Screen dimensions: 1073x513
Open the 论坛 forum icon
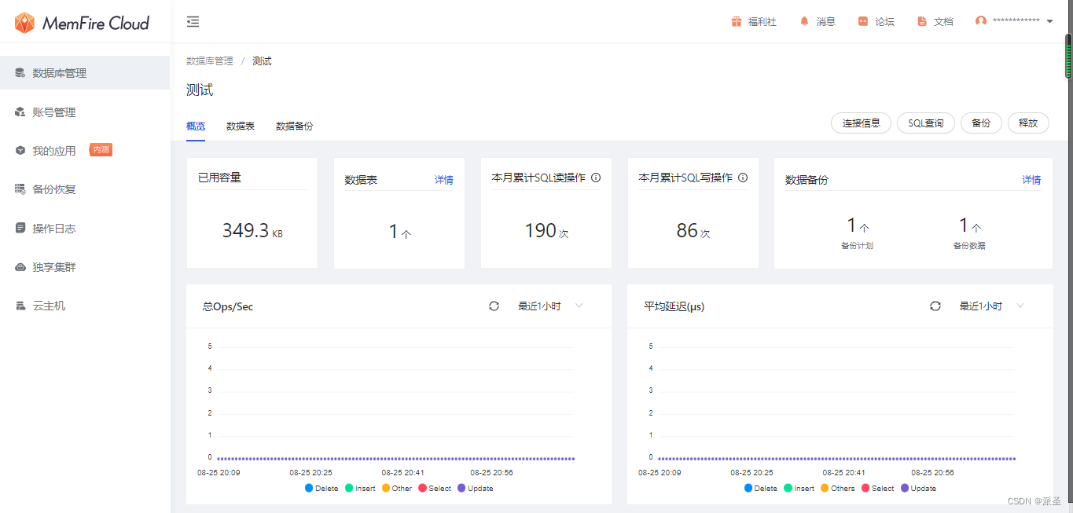tap(861, 21)
